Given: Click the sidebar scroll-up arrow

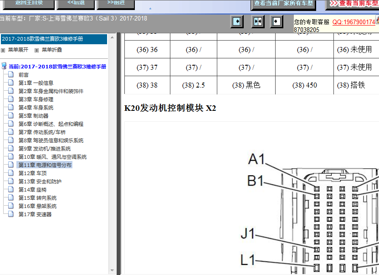Looking at the screenshot, I should [112, 37].
